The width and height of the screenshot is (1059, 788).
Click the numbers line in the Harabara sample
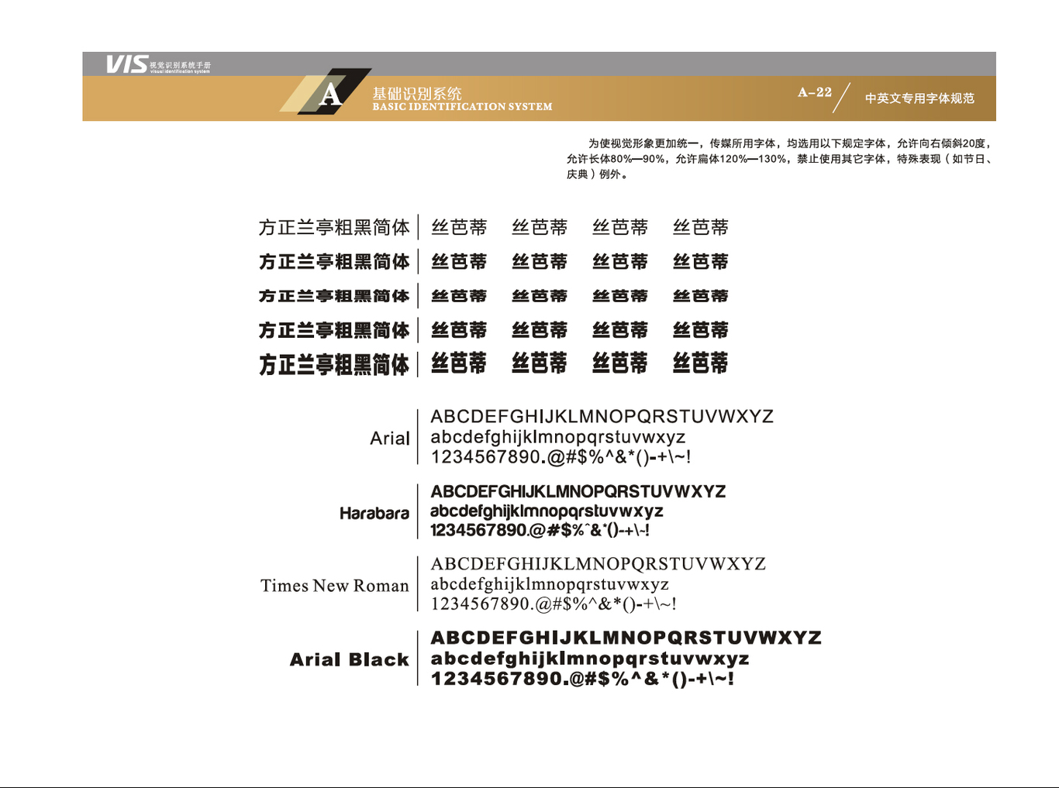pyautogui.click(x=540, y=530)
